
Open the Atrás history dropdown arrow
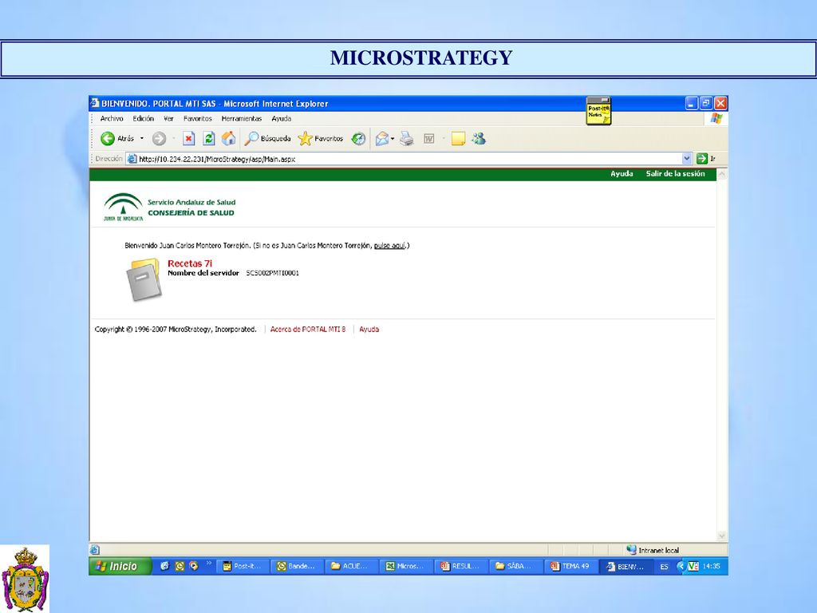[142, 139]
